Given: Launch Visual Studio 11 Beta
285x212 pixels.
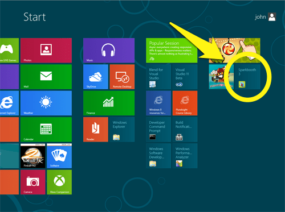Looking at the screenshot, I should (185, 77).
